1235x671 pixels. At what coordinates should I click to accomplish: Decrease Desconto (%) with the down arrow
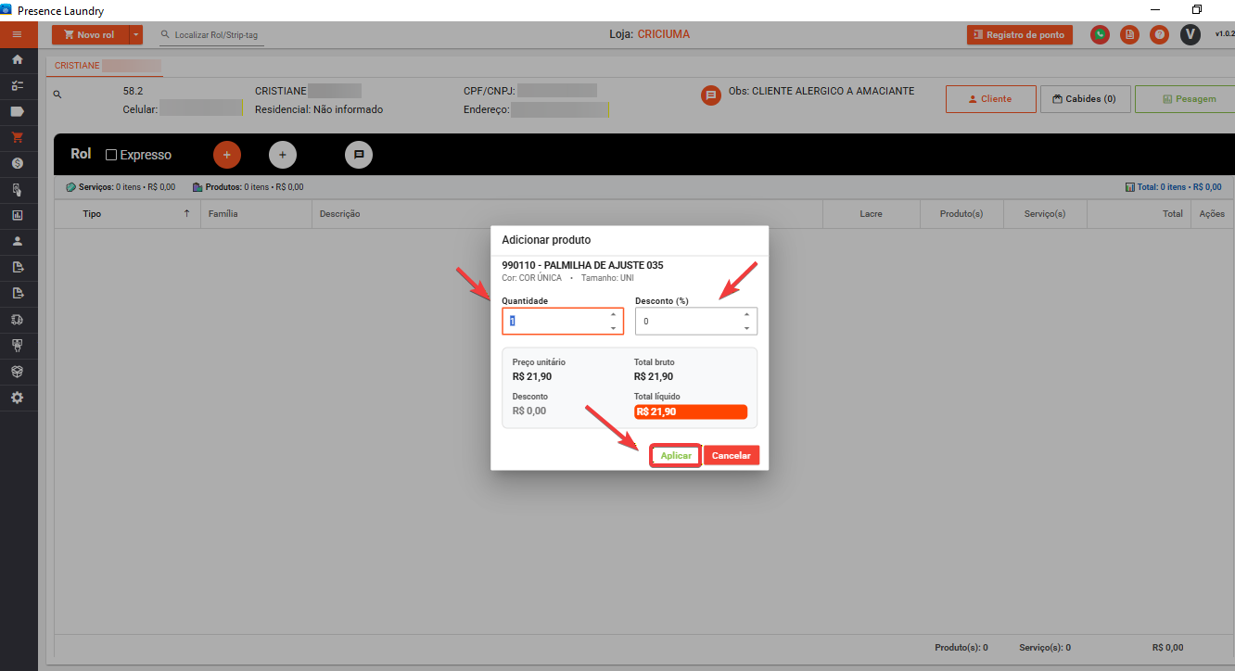click(746, 328)
